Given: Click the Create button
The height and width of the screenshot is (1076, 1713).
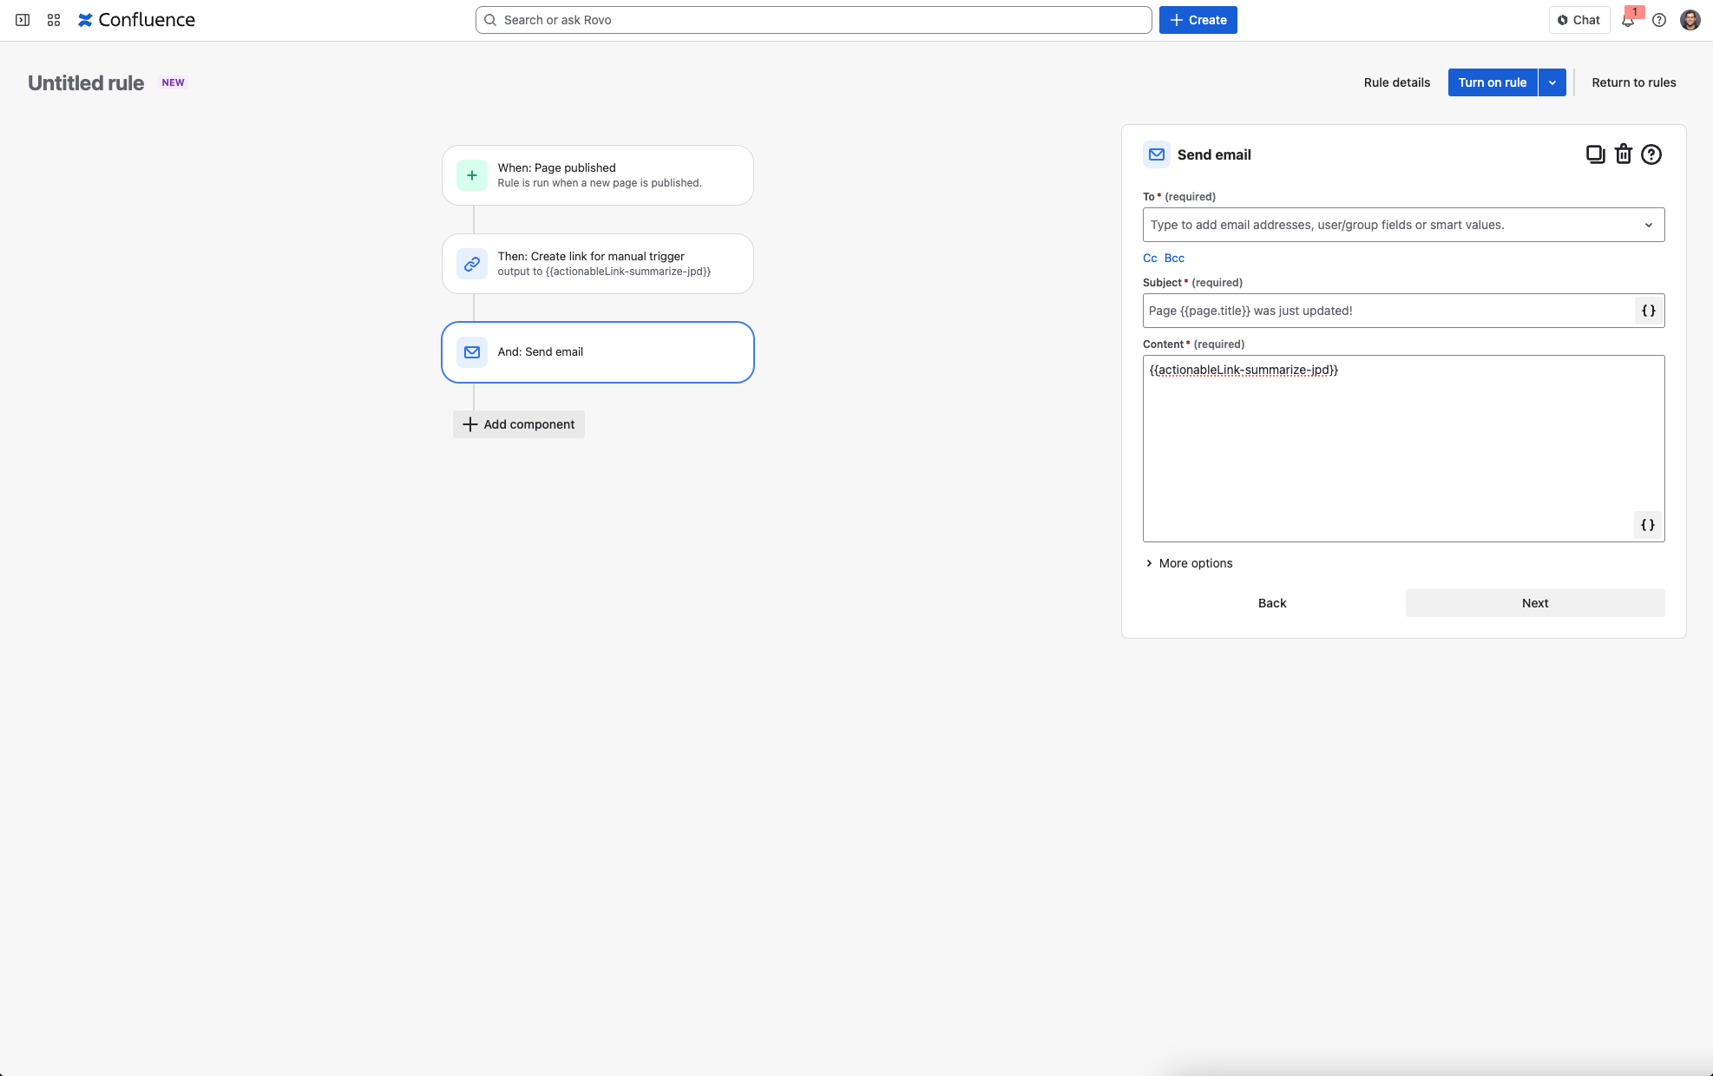Looking at the screenshot, I should [x=1198, y=20].
